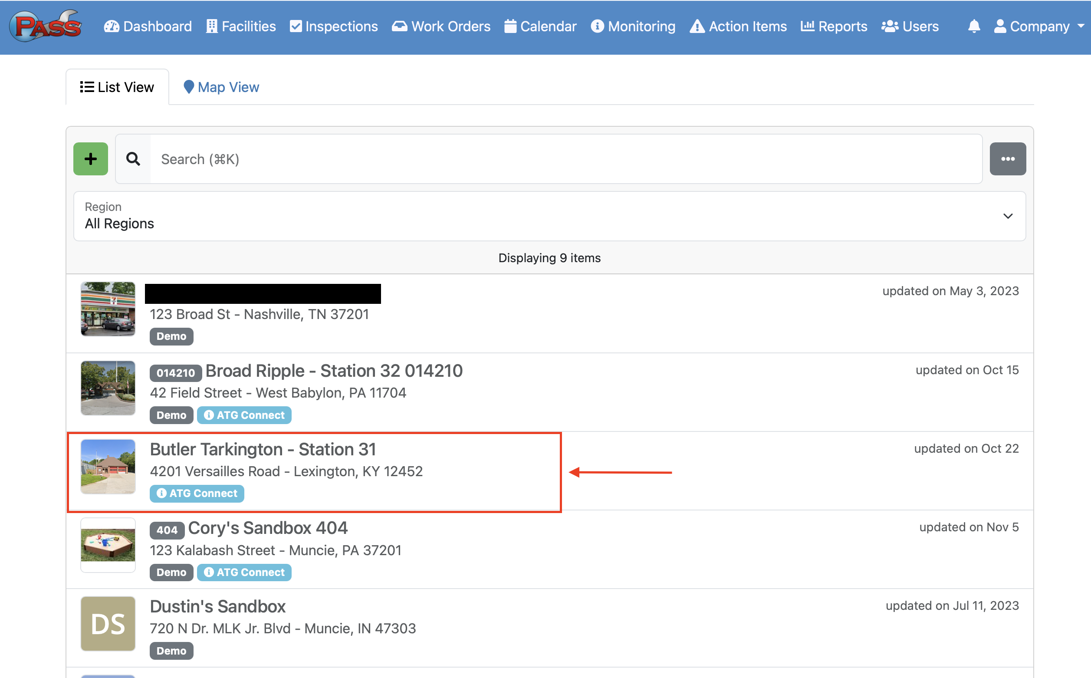Open Work Orders in the navigation bar

point(441,26)
